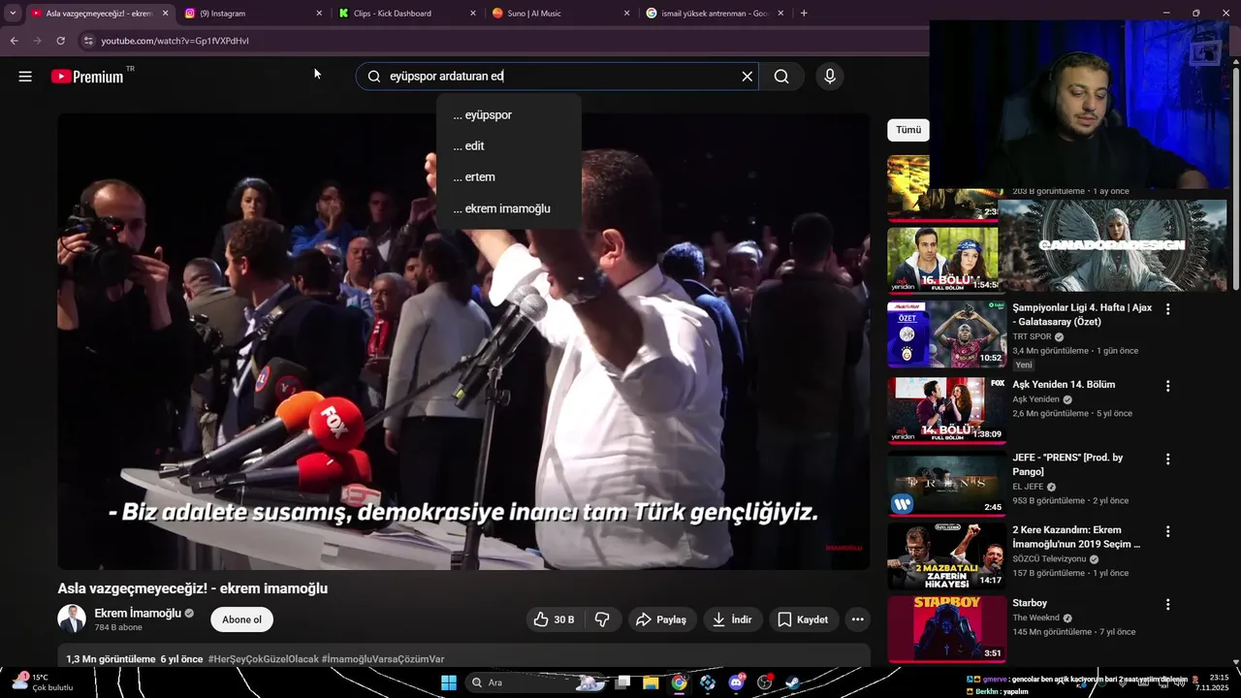Click the Paylaş share button
This screenshot has height=698, width=1241.
pos(662,619)
